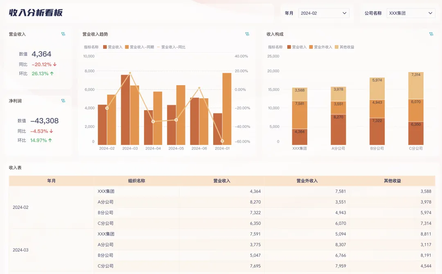Screen dimensions: 442x274
Task: Click 营业外收入 legend color swatch in 收入构成
Action: click(x=311, y=47)
